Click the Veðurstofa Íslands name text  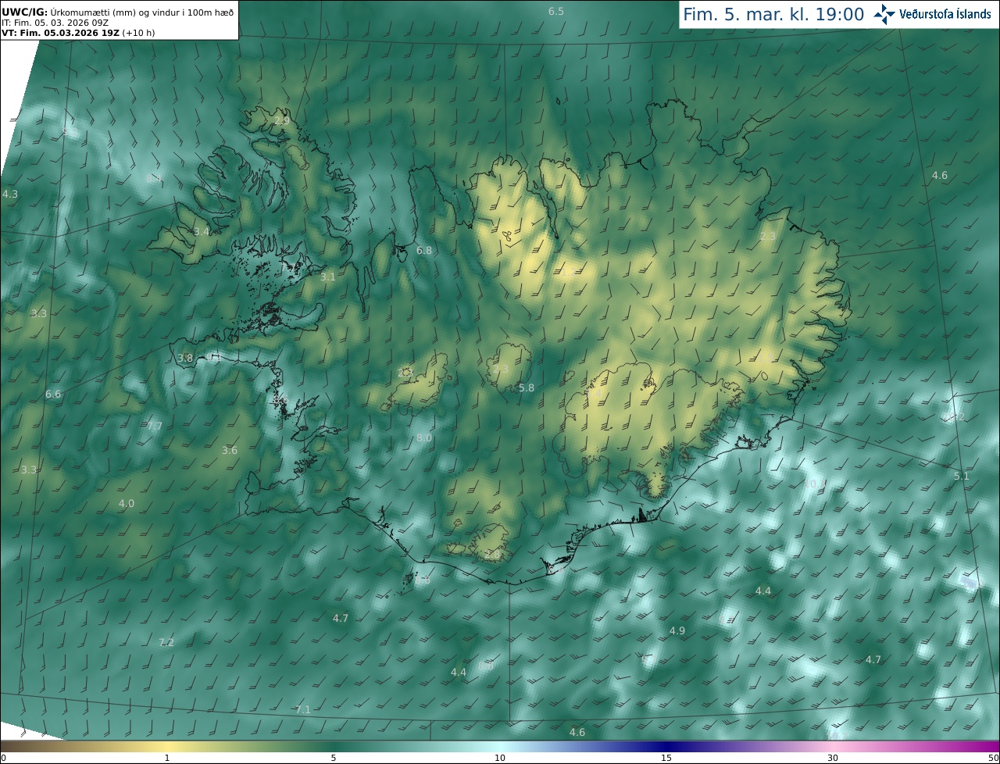(945, 14)
